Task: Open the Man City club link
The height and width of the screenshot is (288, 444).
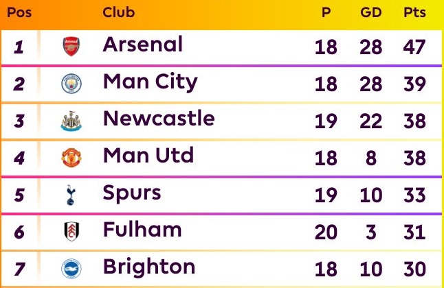Action: (x=151, y=82)
